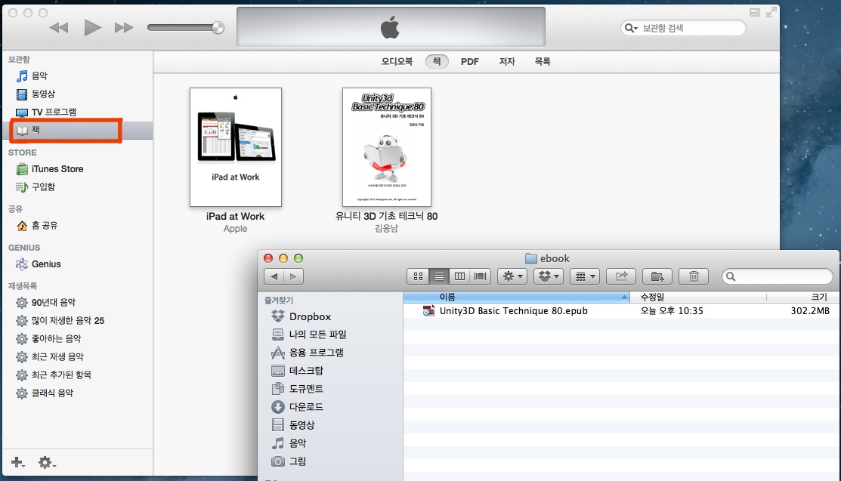Click the Finder share button
The image size is (841, 481).
click(622, 276)
